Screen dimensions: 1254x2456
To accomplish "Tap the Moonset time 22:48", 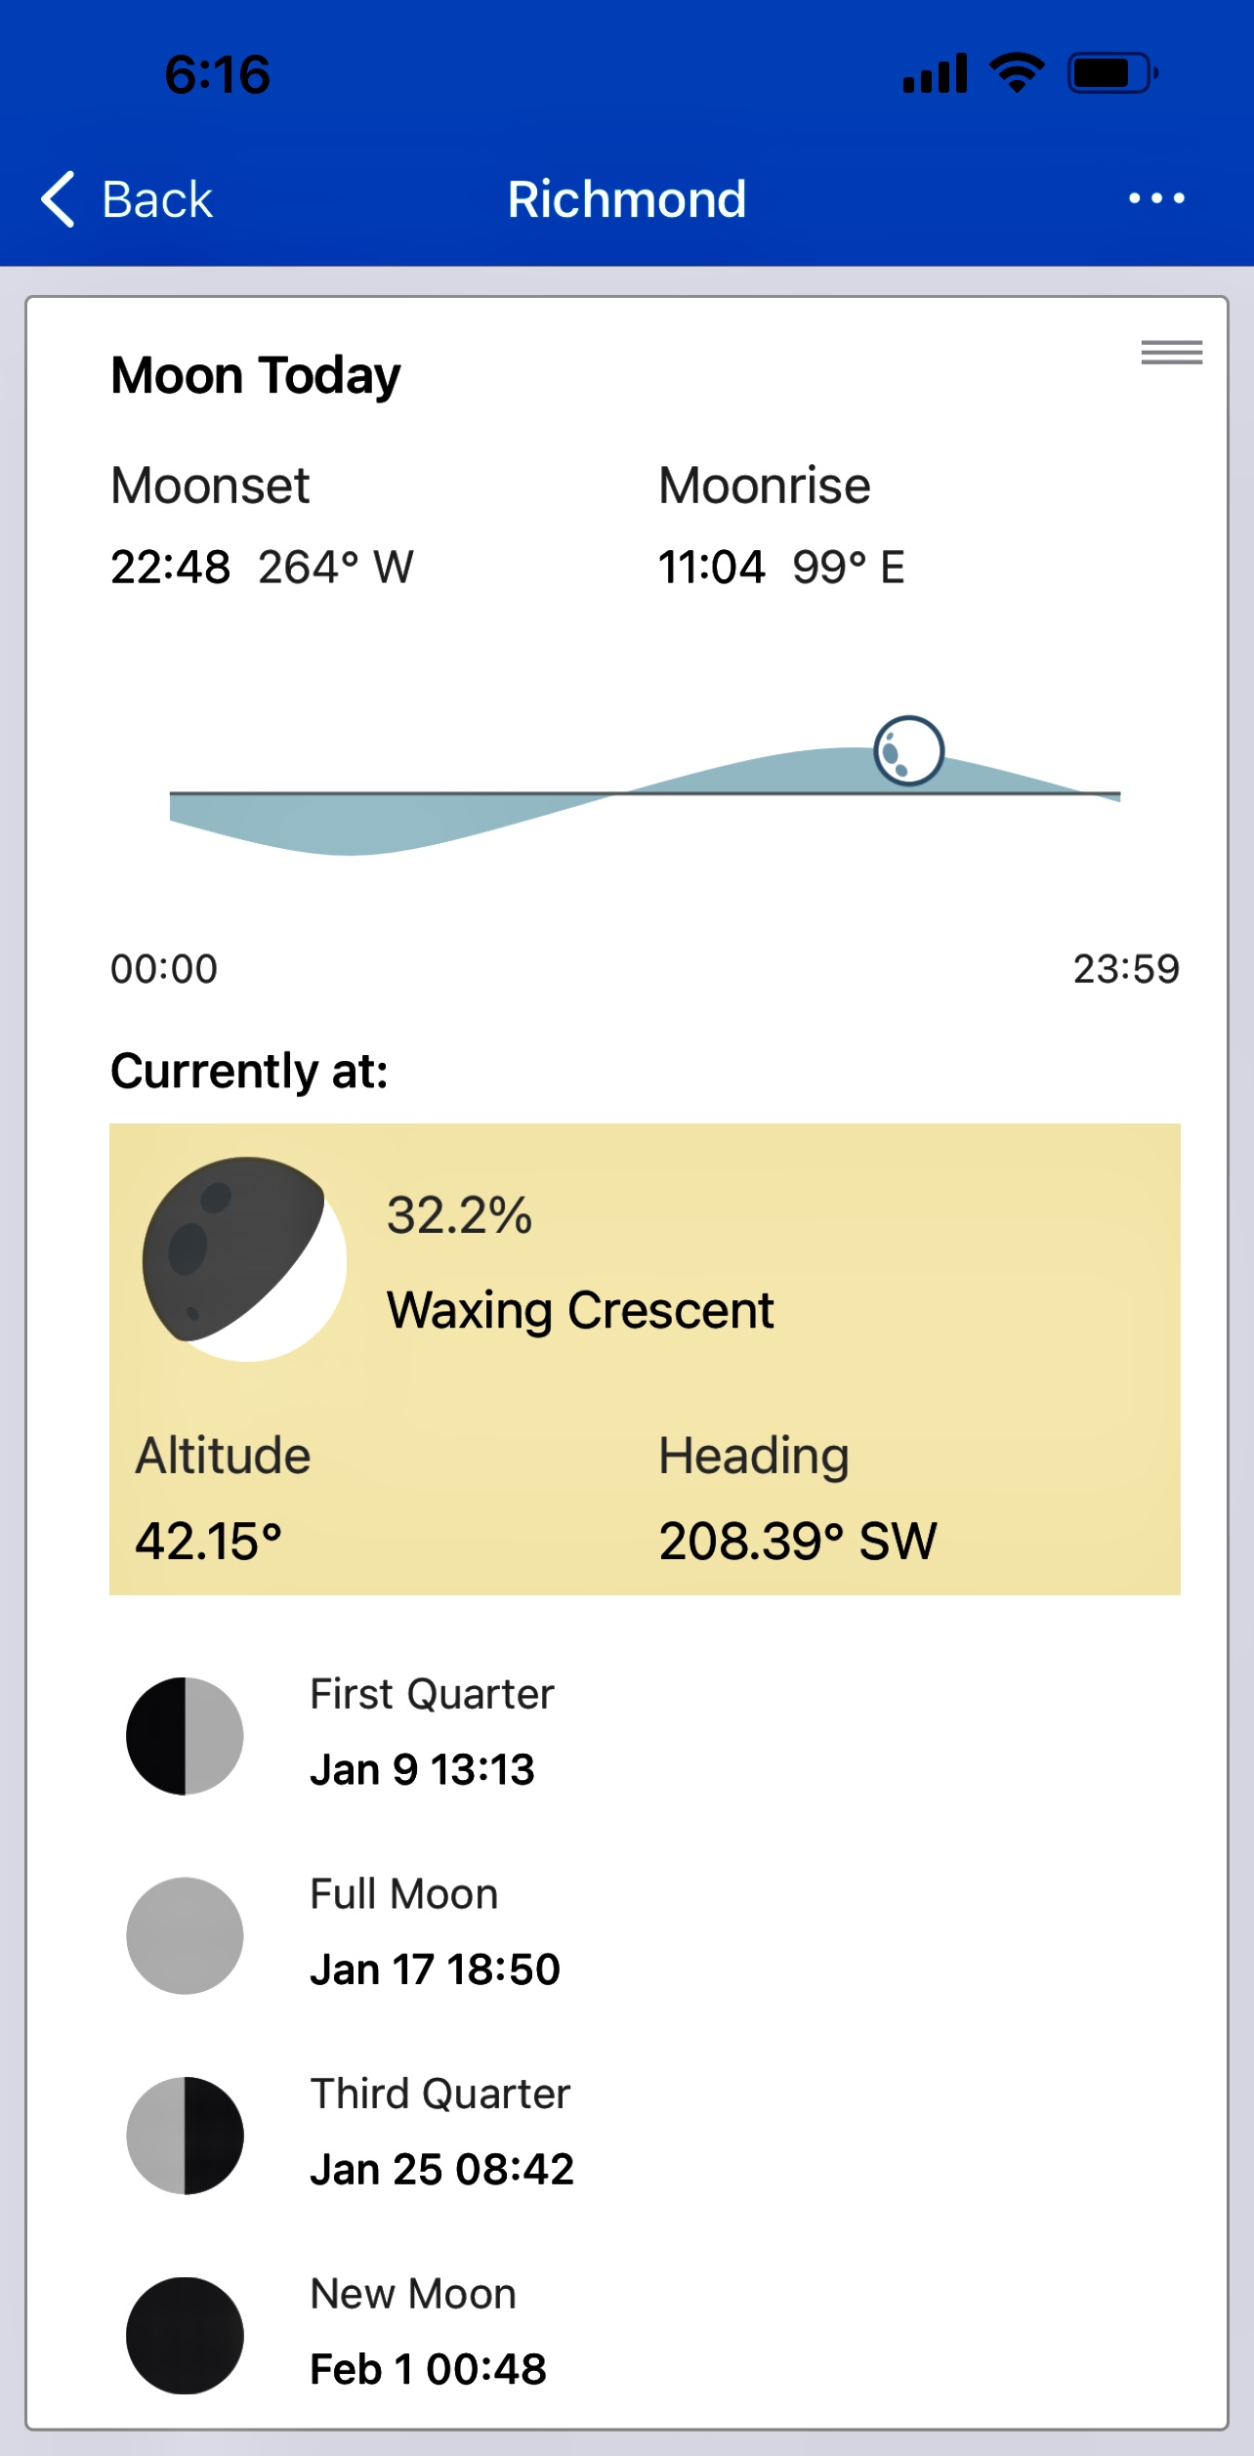I will pyautogui.click(x=171, y=567).
